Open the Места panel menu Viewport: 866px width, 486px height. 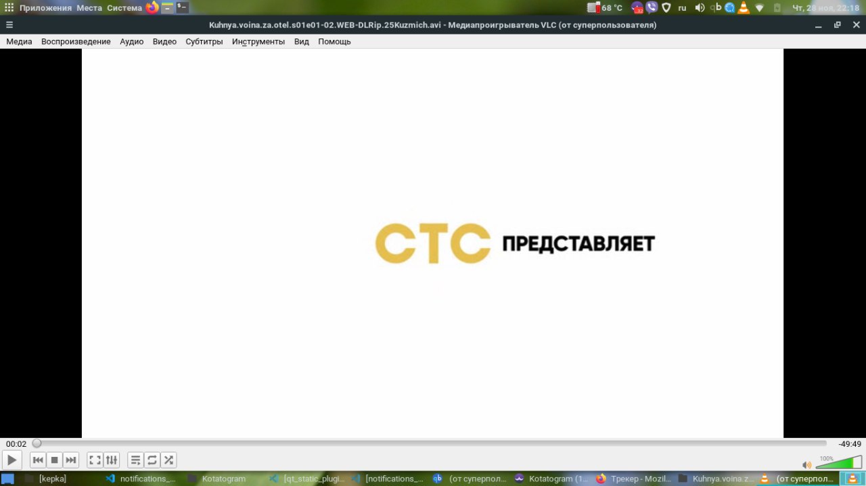89,8
